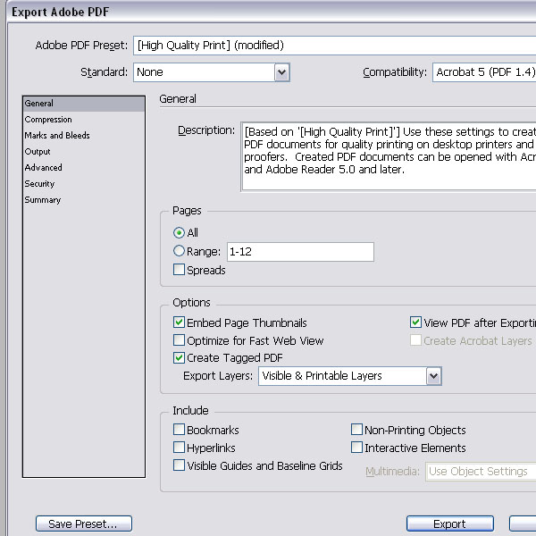Select General in the category list
Image resolution: width=536 pixels, height=536 pixels.
(x=84, y=104)
